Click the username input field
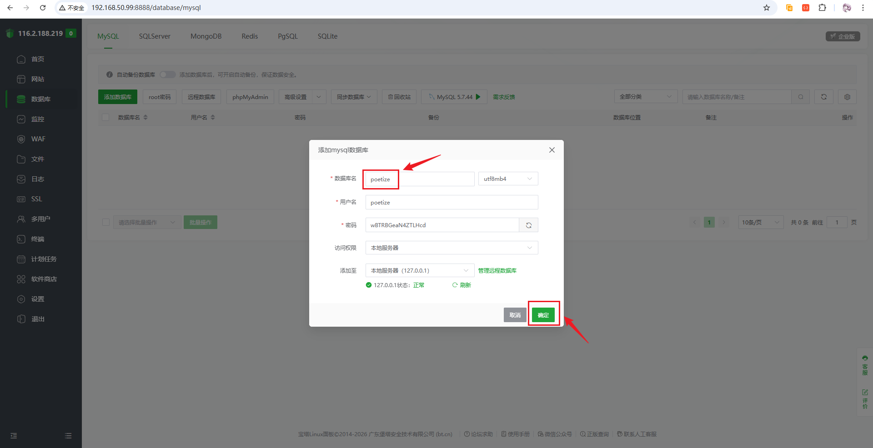Image resolution: width=873 pixels, height=448 pixels. tap(452, 203)
